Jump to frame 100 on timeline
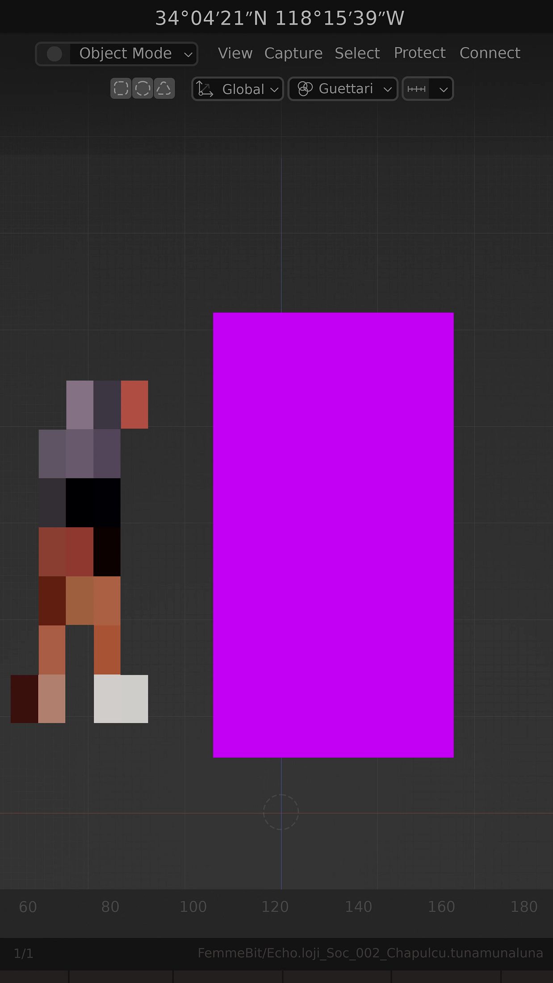Viewport: 553px width, 983px height. pos(193,907)
